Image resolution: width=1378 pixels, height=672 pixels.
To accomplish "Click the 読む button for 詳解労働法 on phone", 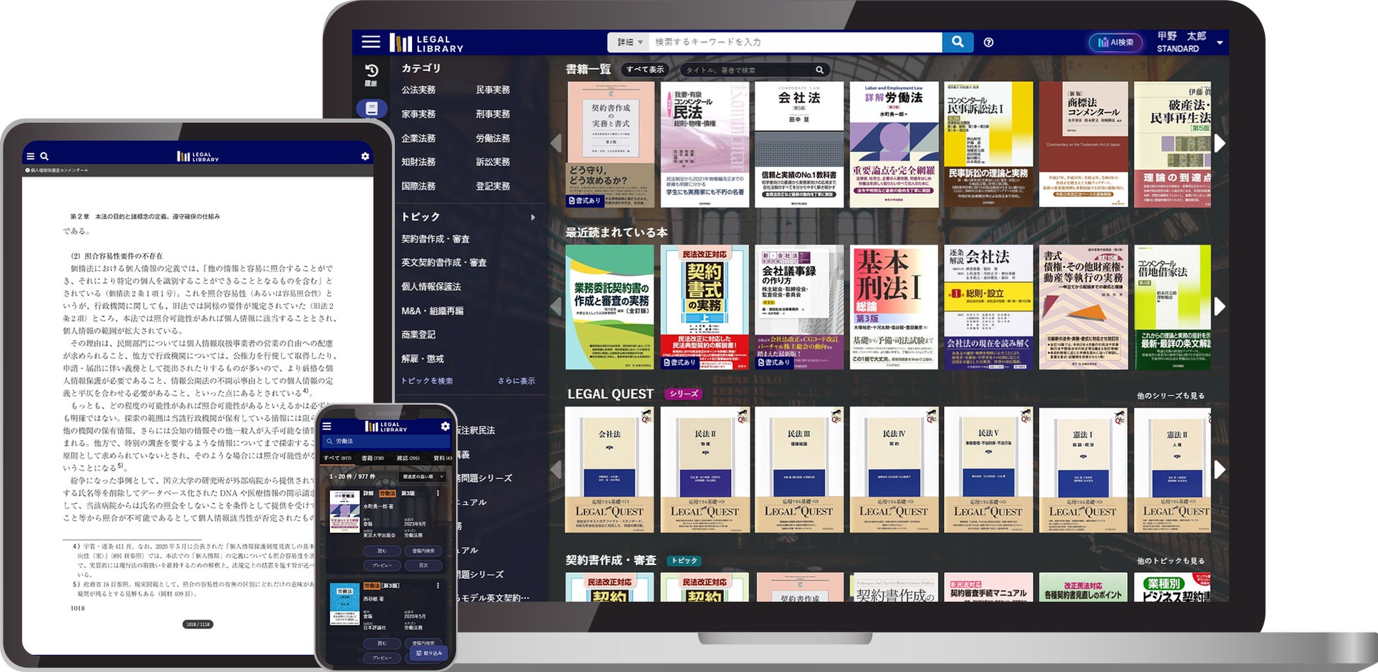I will (x=382, y=550).
